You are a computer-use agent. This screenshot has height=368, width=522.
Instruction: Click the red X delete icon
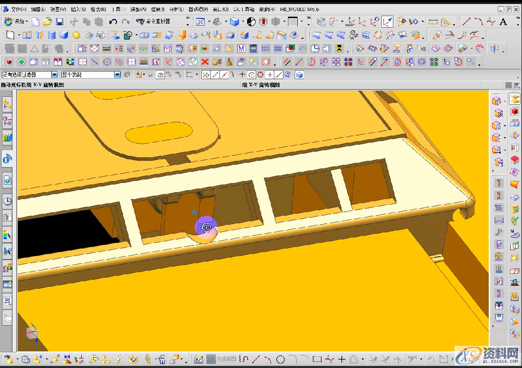click(205, 62)
